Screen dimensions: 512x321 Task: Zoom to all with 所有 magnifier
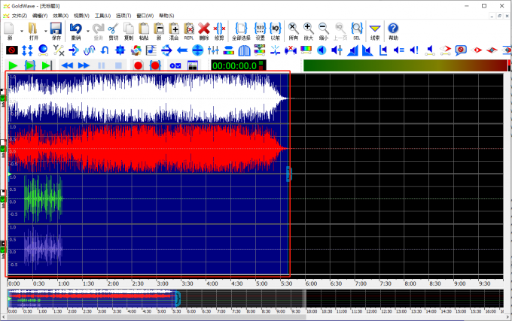click(293, 32)
